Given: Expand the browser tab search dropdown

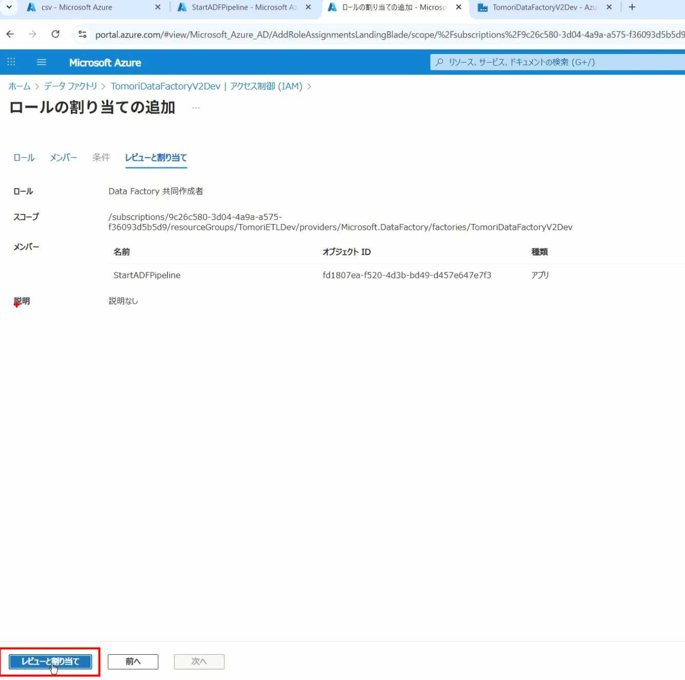Looking at the screenshot, I should (x=9, y=7).
